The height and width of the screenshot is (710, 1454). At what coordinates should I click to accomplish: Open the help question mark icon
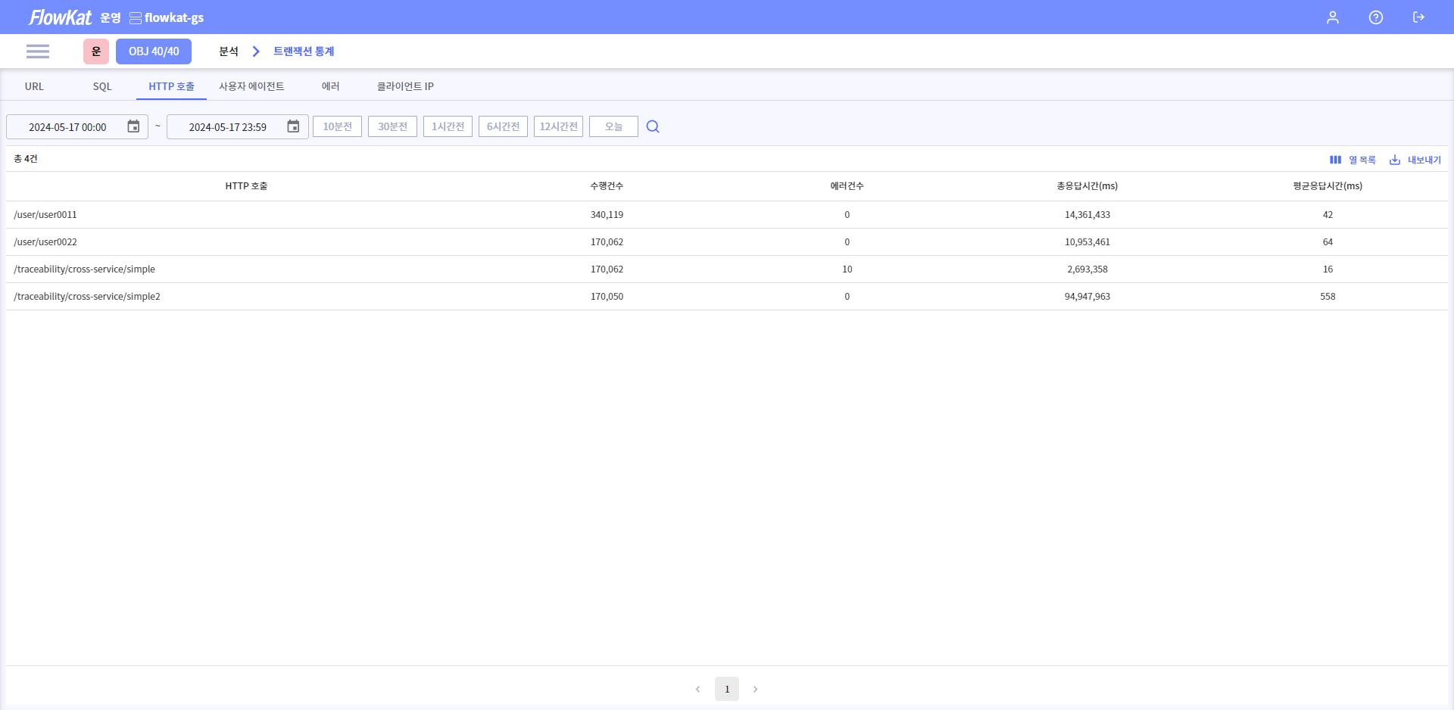click(1375, 17)
